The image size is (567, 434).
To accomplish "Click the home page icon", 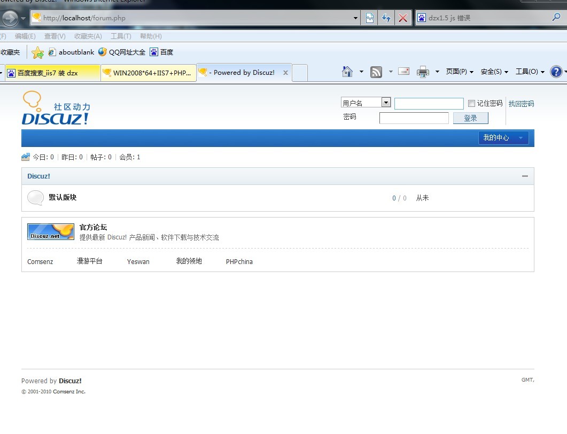I will point(347,72).
